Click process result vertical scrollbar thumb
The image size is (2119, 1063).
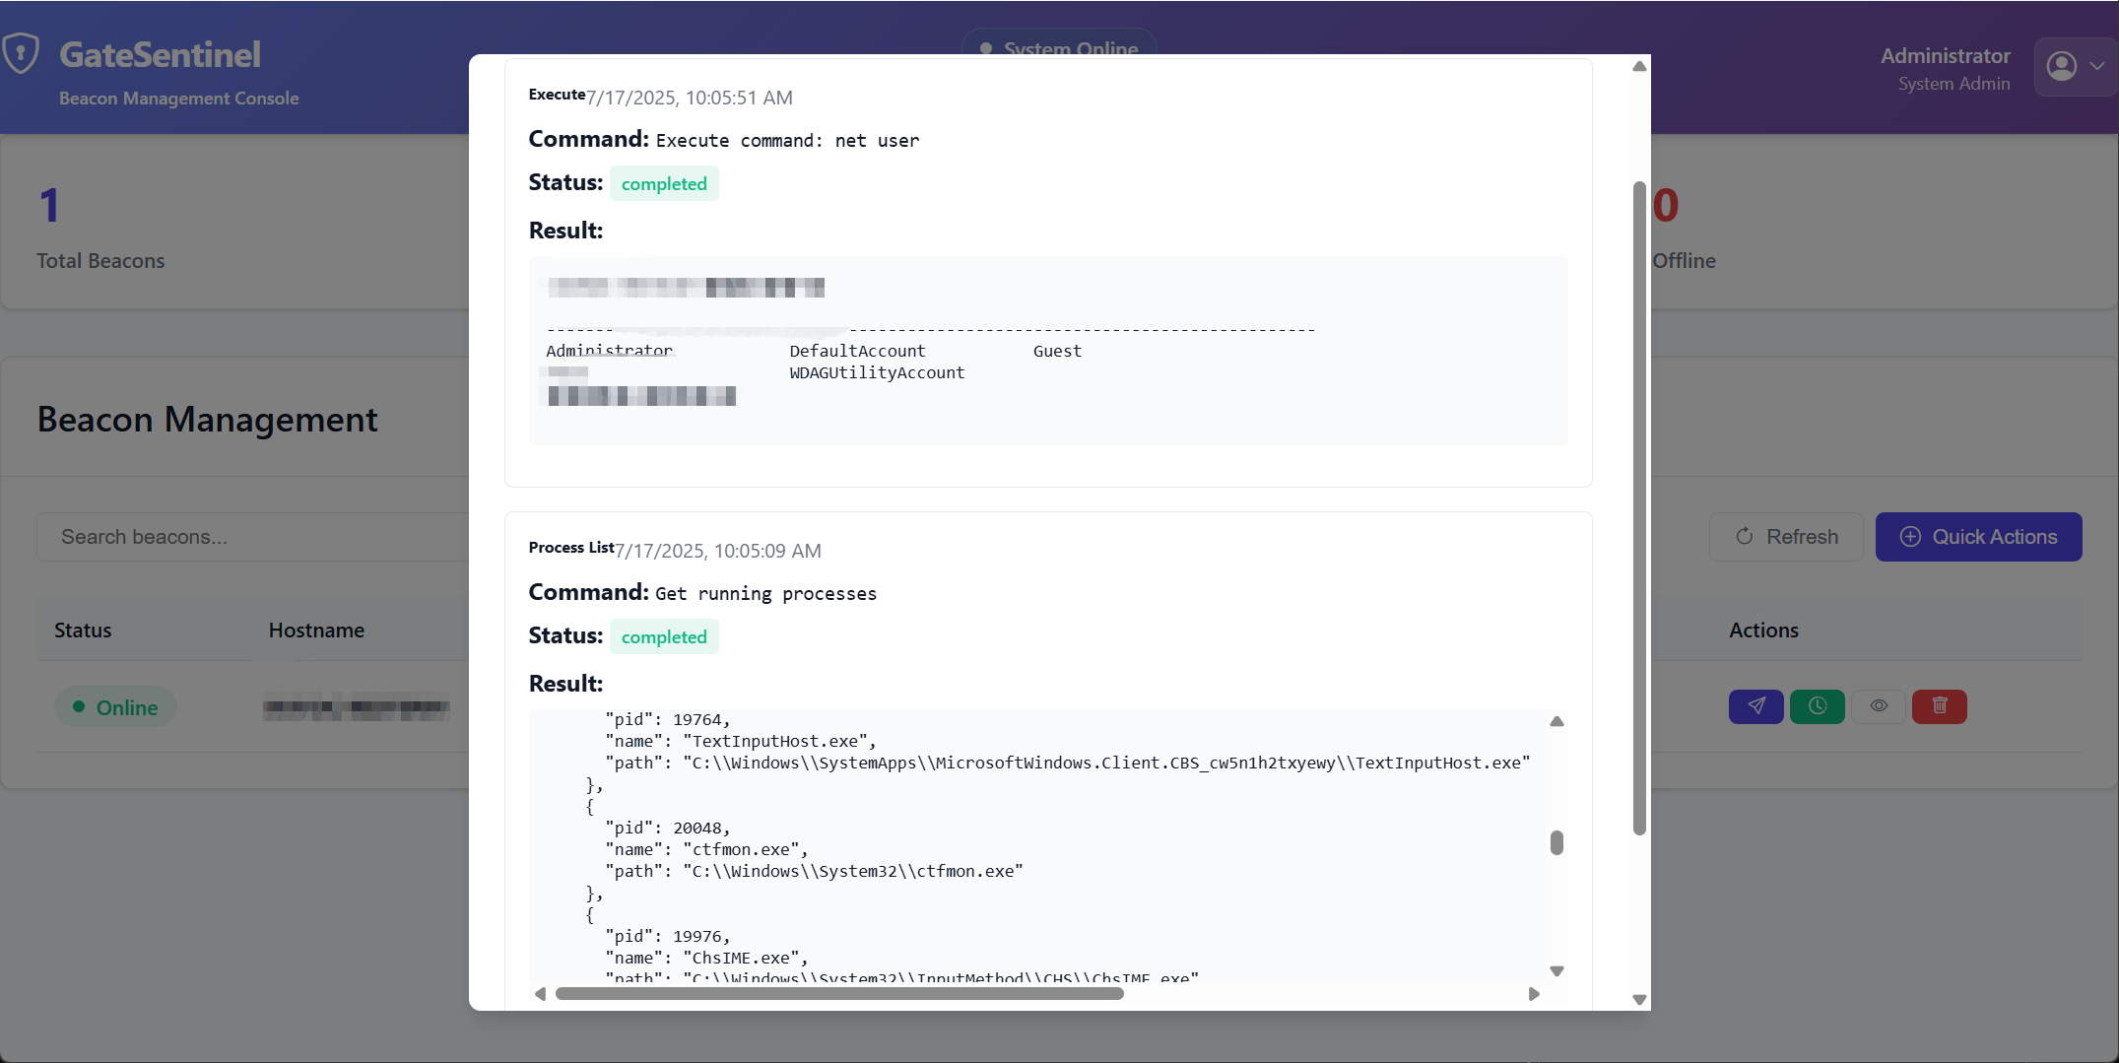point(1556,842)
